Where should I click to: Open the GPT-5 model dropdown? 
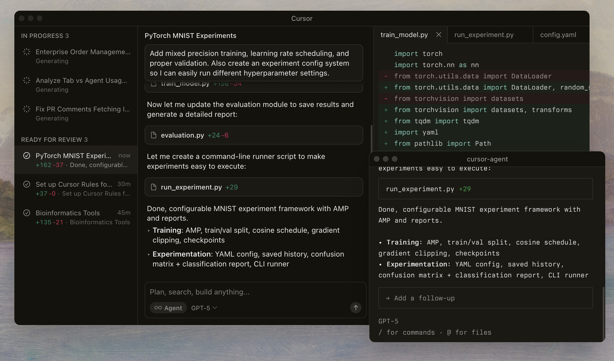click(x=204, y=308)
